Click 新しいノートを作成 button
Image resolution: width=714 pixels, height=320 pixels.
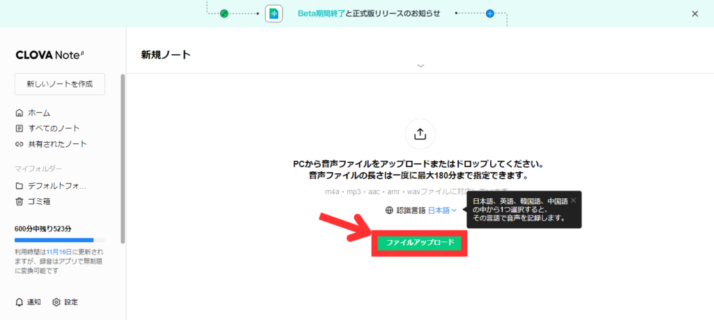[59, 83]
